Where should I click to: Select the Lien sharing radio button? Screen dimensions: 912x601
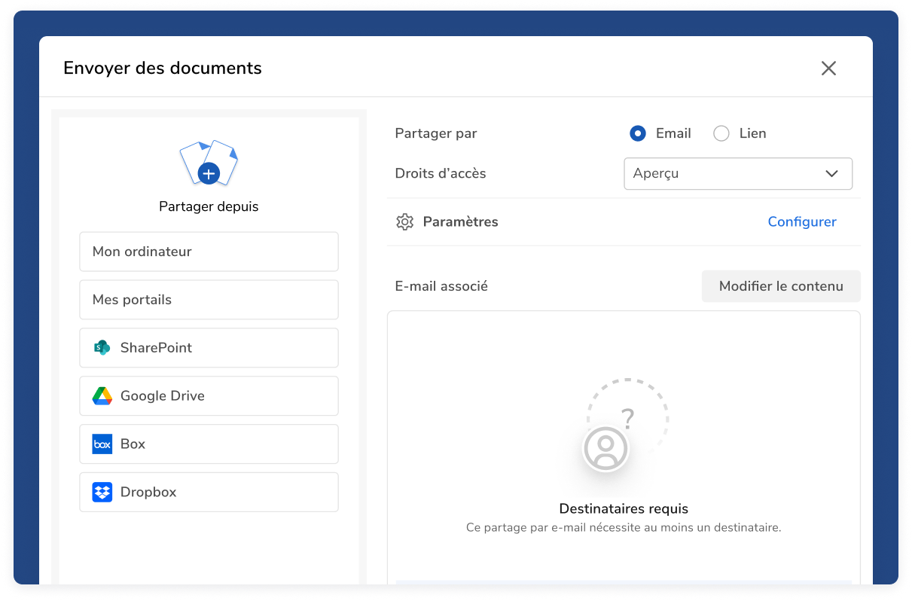coord(721,133)
